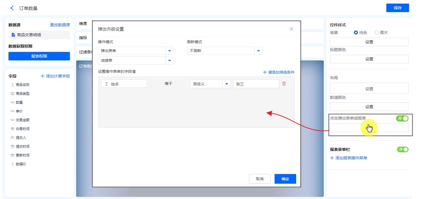Click the 商品交易明细 data source file icon
Viewport: 423px width, 199px height.
click(13, 35)
